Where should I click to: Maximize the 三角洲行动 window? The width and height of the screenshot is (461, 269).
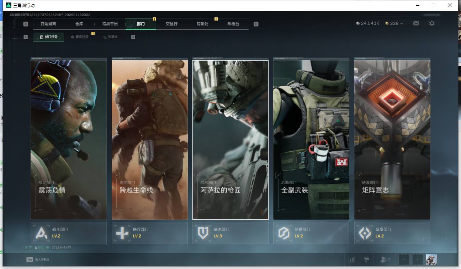pyautogui.click(x=434, y=5)
